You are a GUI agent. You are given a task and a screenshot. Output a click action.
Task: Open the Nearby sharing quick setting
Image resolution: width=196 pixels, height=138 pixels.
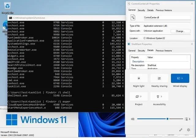(x=159, y=78)
